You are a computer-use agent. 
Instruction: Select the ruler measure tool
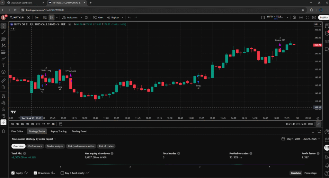click(4, 81)
